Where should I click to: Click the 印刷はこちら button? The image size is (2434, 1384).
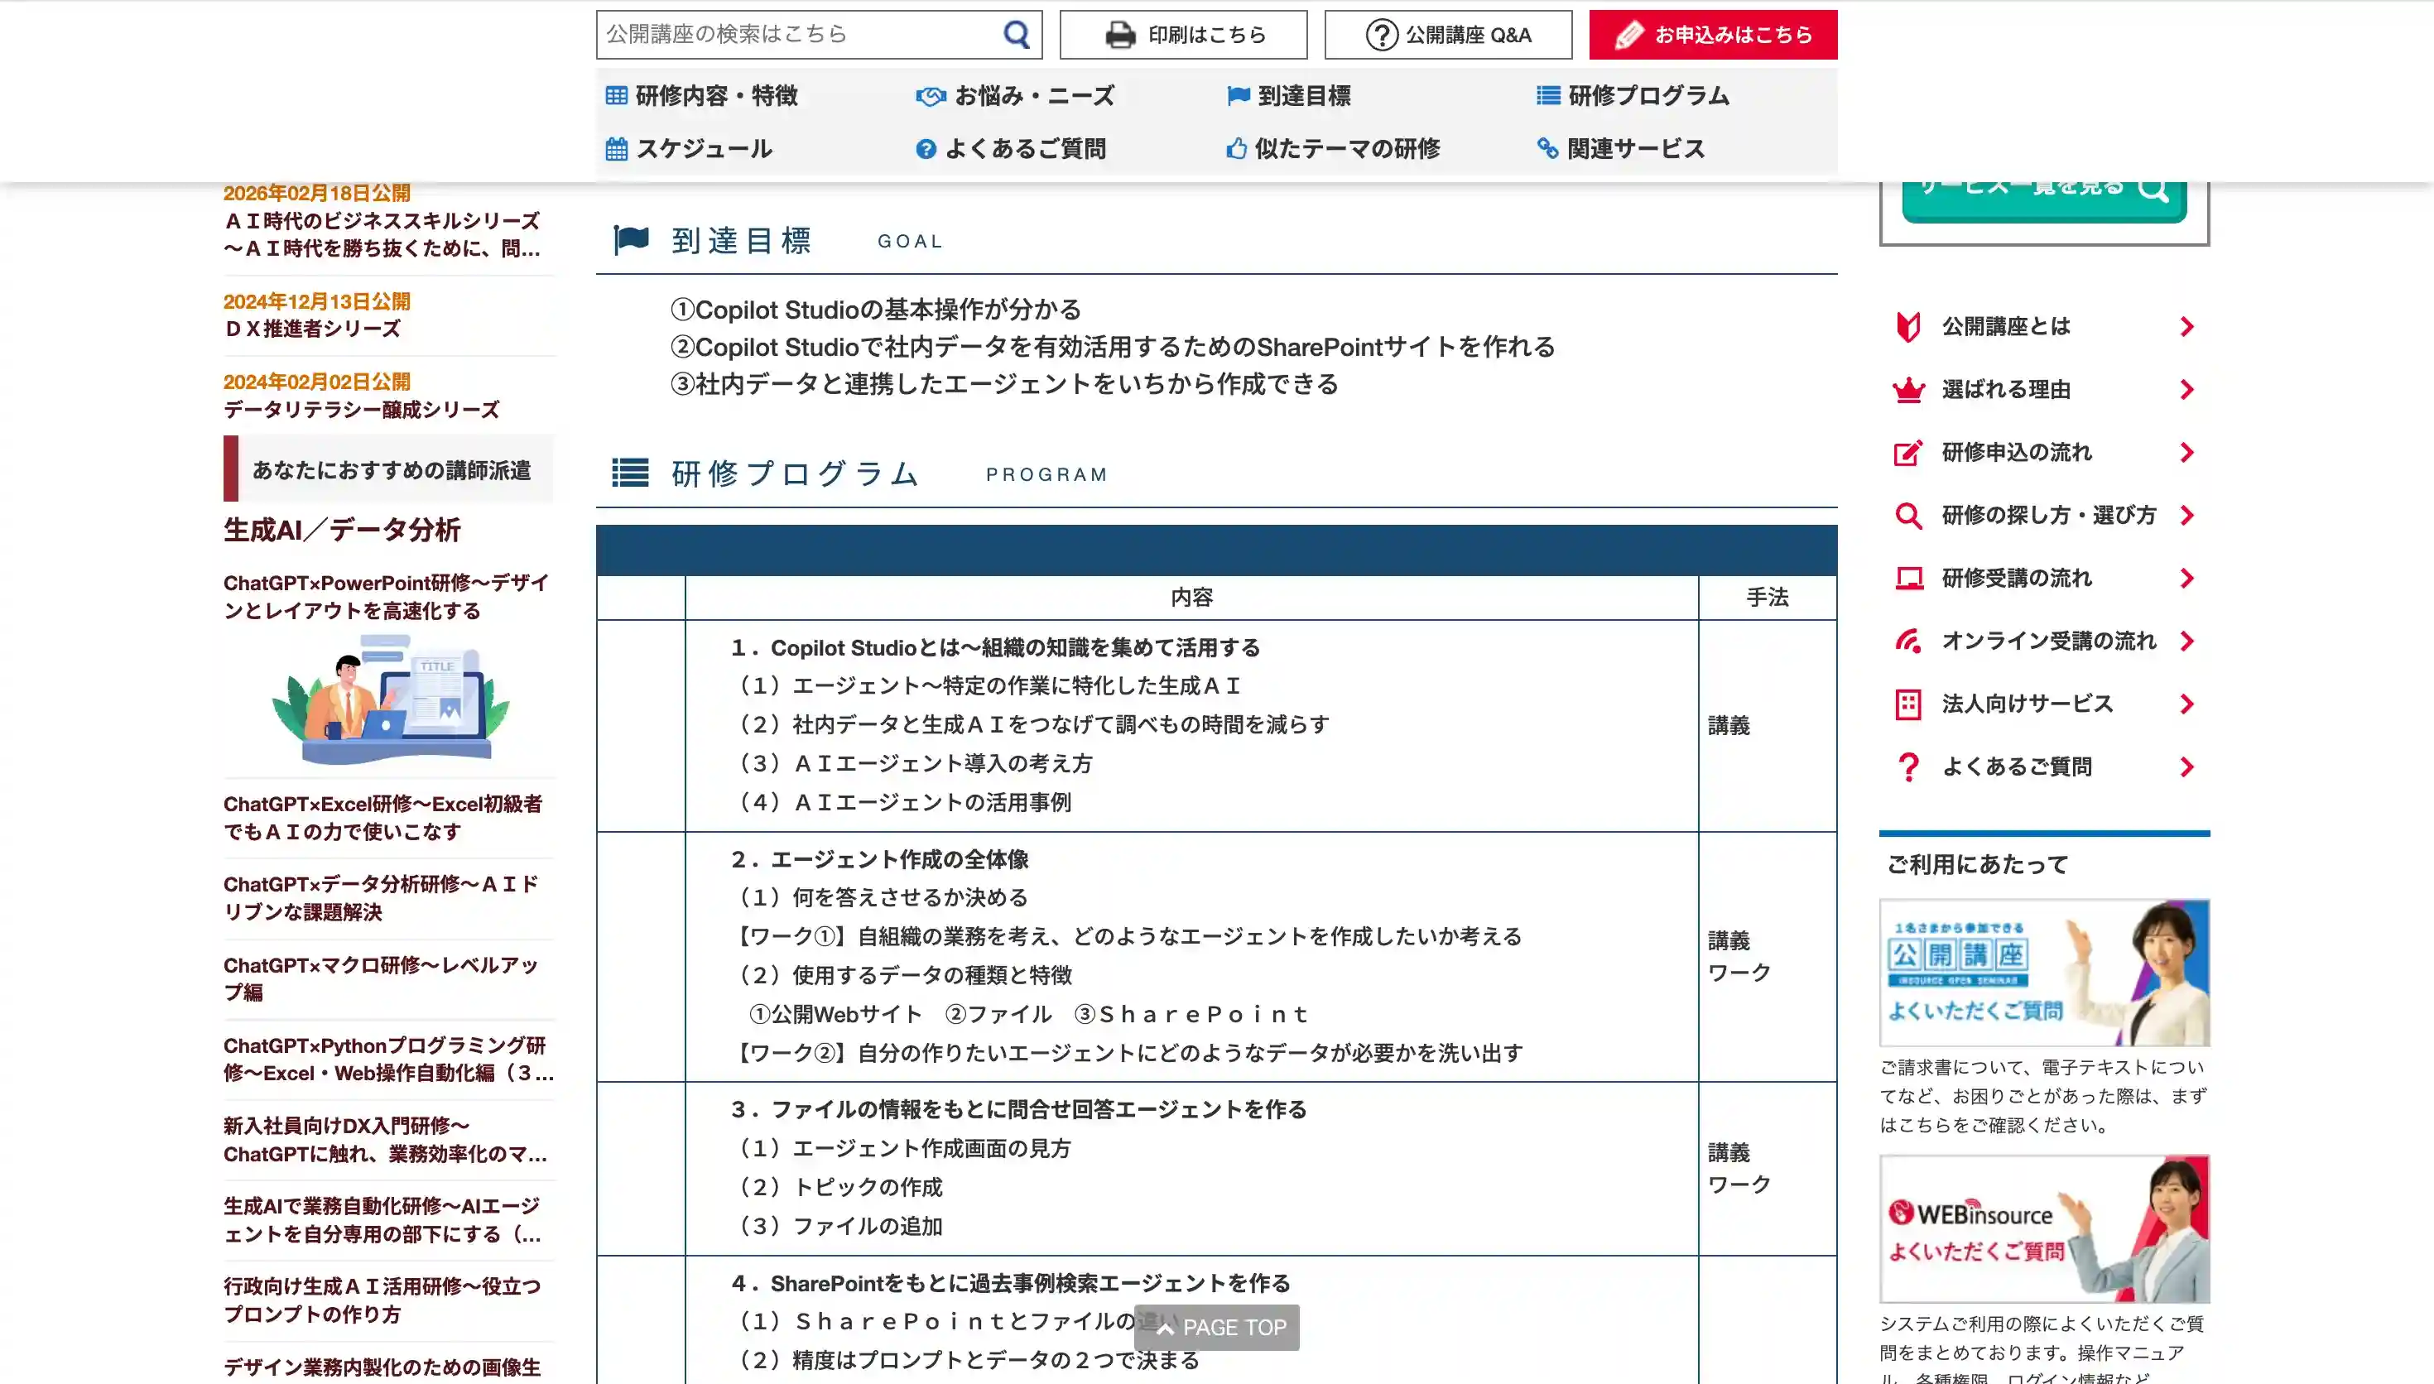(x=1183, y=35)
